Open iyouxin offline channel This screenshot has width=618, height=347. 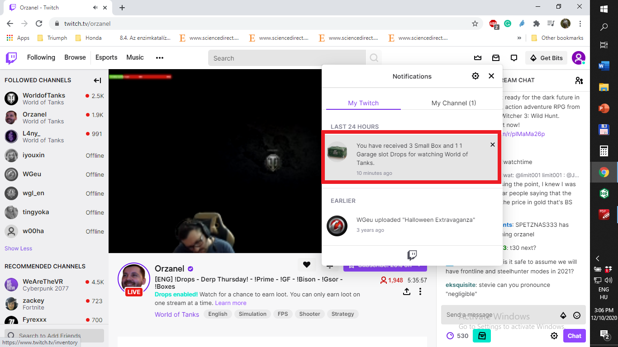54,155
